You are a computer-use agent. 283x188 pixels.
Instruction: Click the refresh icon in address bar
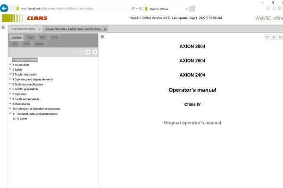[x=140, y=9]
